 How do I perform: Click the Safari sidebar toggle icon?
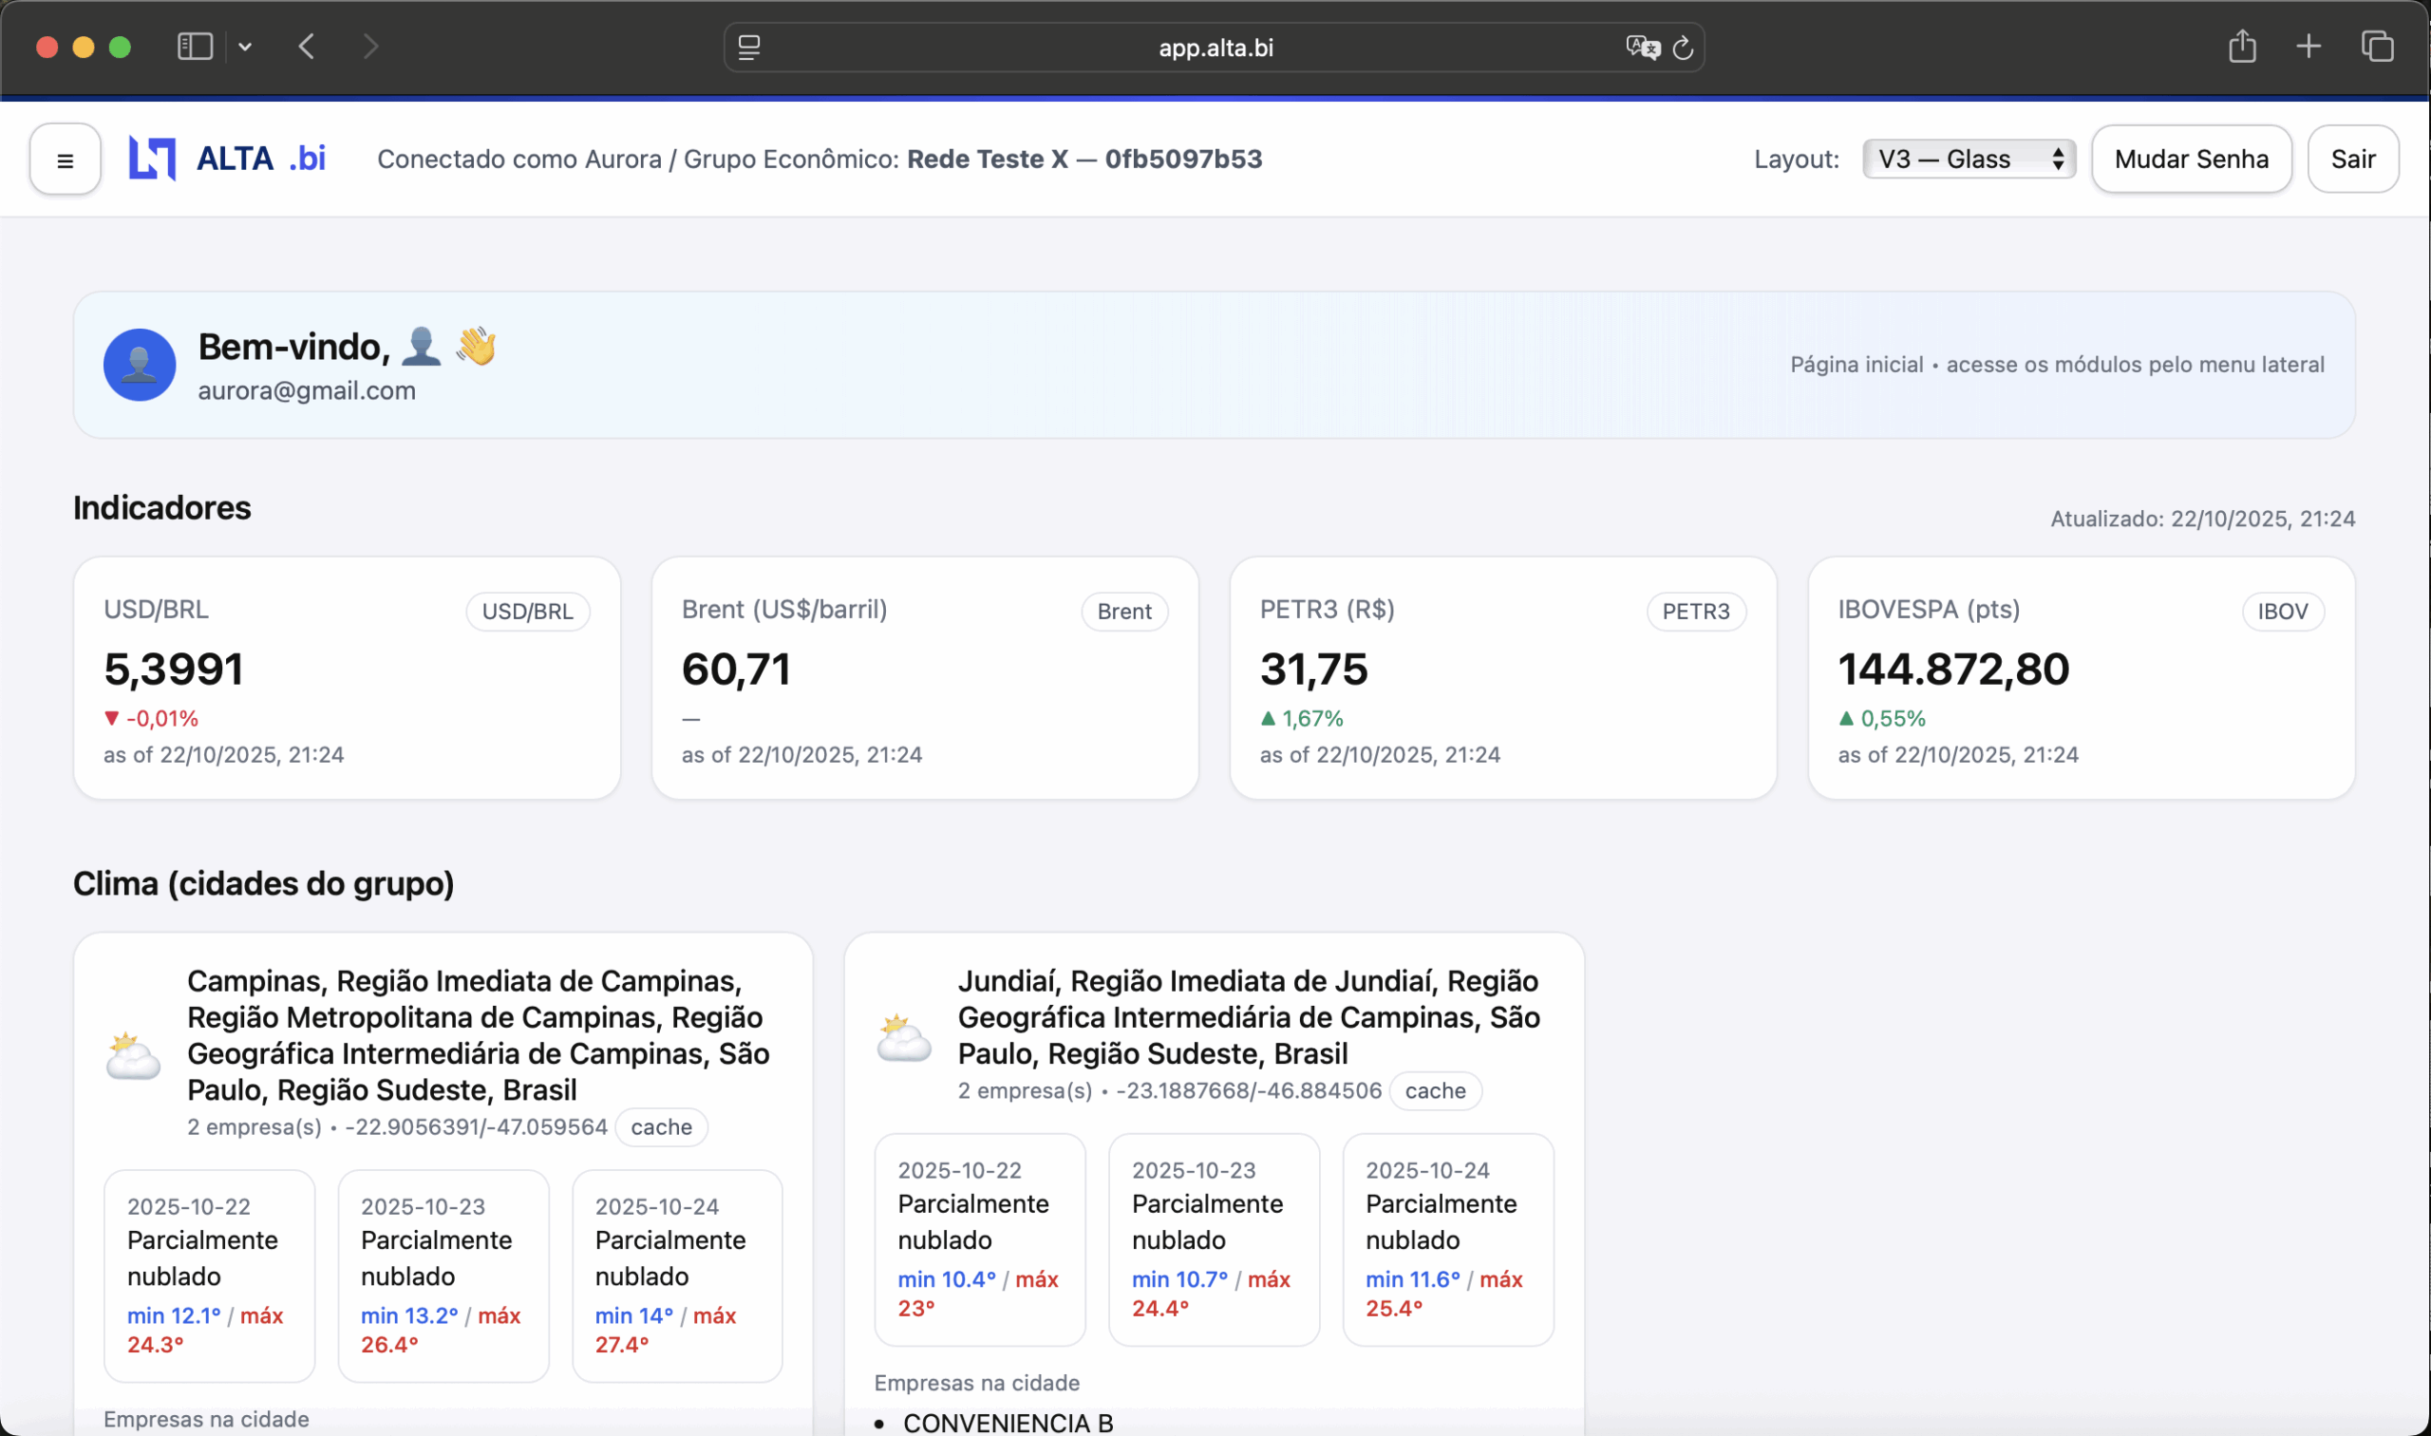tap(195, 47)
